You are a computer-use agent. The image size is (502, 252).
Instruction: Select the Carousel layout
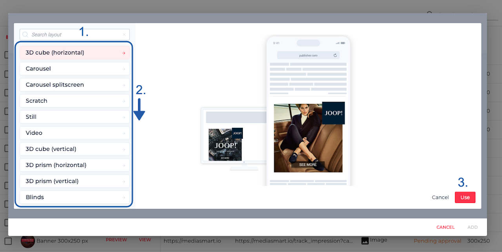75,69
